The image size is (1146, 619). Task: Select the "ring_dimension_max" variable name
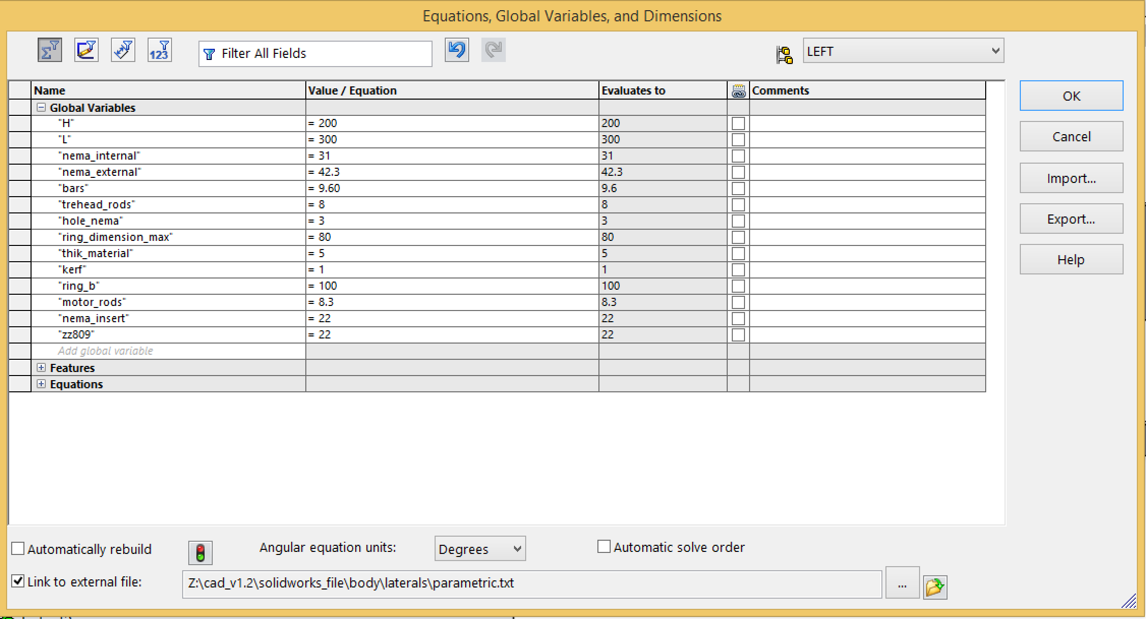click(116, 237)
